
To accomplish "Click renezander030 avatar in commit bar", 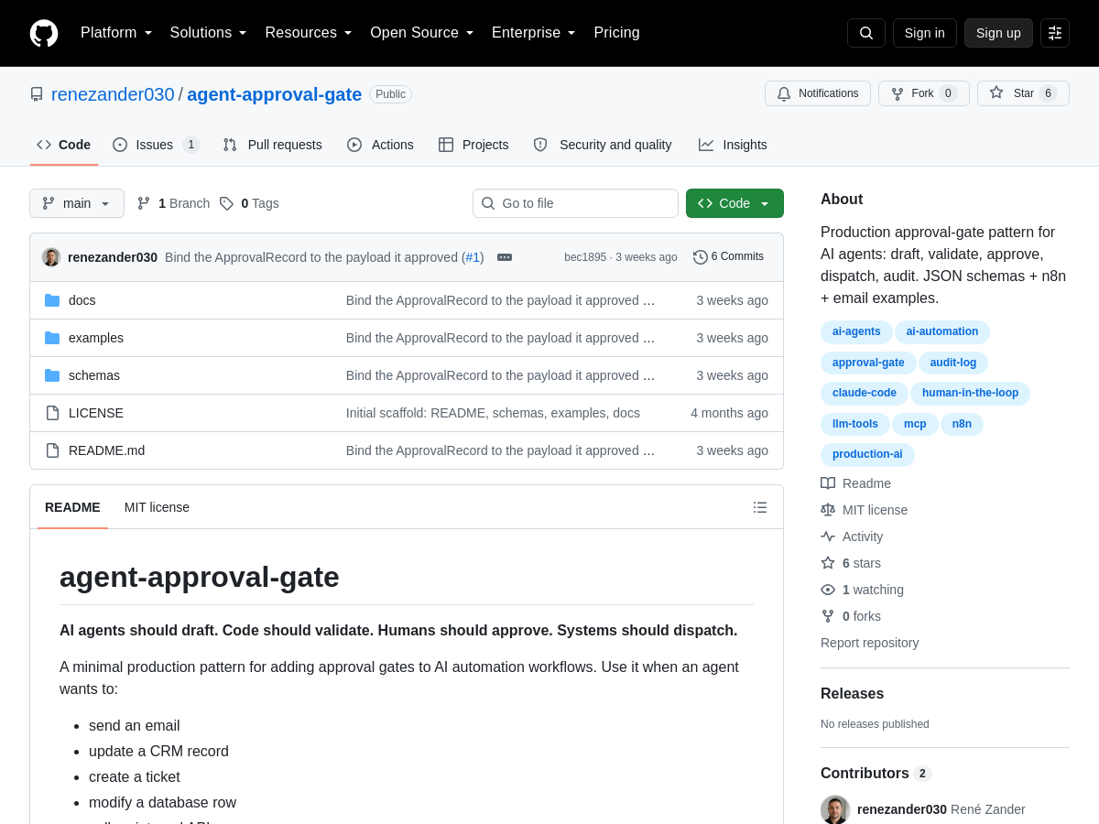I will click(x=51, y=257).
